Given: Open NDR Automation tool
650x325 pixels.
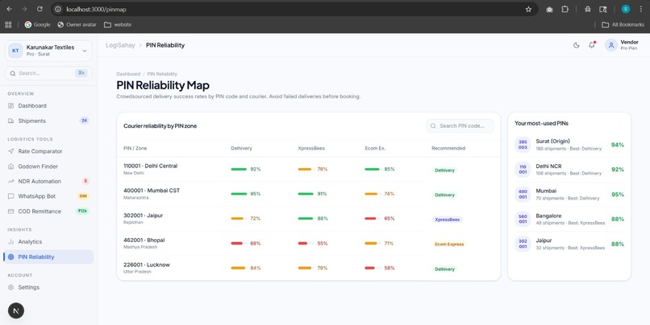Looking at the screenshot, I should [48, 181].
